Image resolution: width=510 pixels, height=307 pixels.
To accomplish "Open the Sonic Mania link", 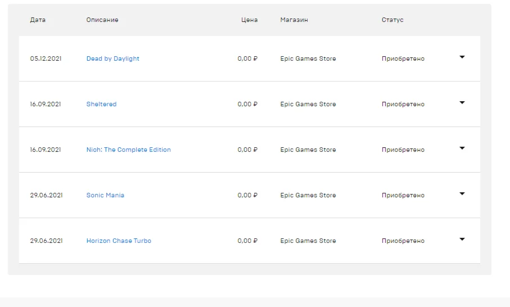I will (105, 195).
